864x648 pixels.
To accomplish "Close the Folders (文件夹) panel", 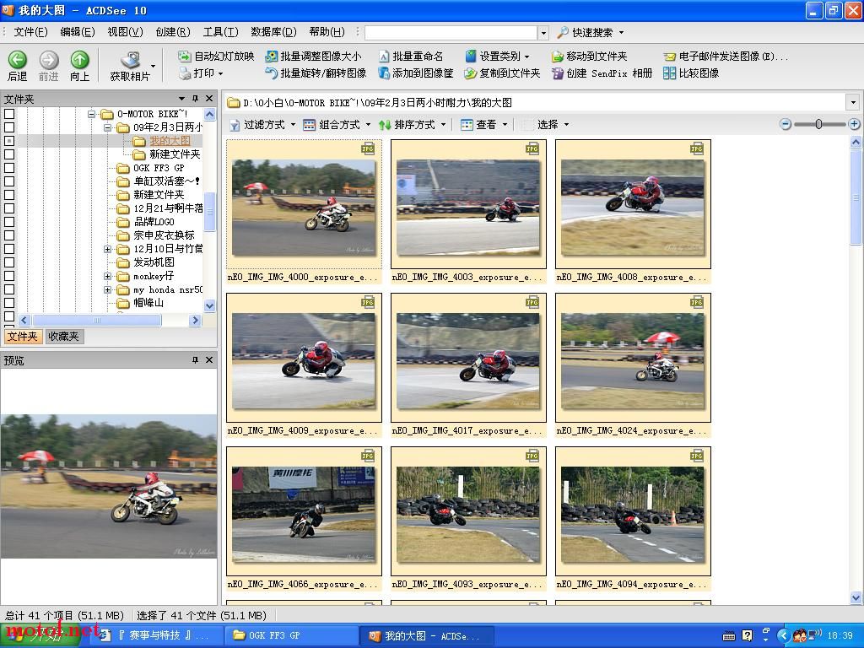I will (209, 99).
